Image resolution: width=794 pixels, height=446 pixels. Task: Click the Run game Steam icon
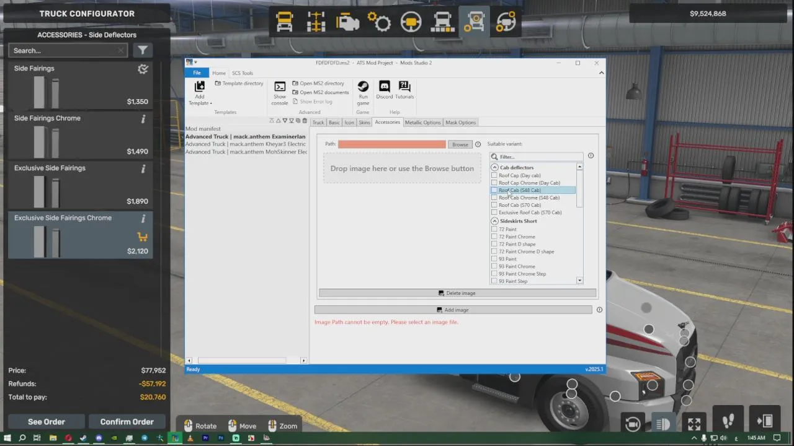363,86
